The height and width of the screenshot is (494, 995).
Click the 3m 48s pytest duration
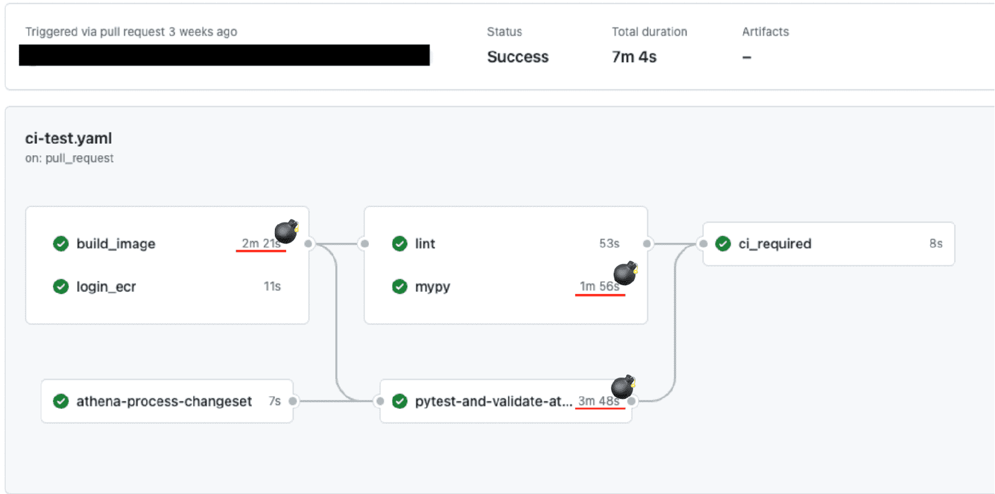tap(598, 401)
